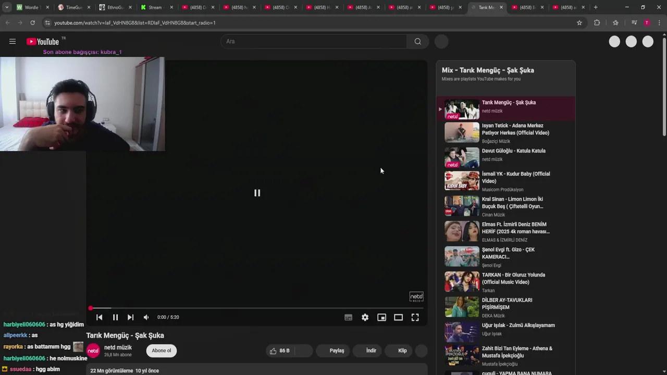The width and height of the screenshot is (667, 375).
Task: Open netd müzik channel avatar
Action: (x=93, y=351)
